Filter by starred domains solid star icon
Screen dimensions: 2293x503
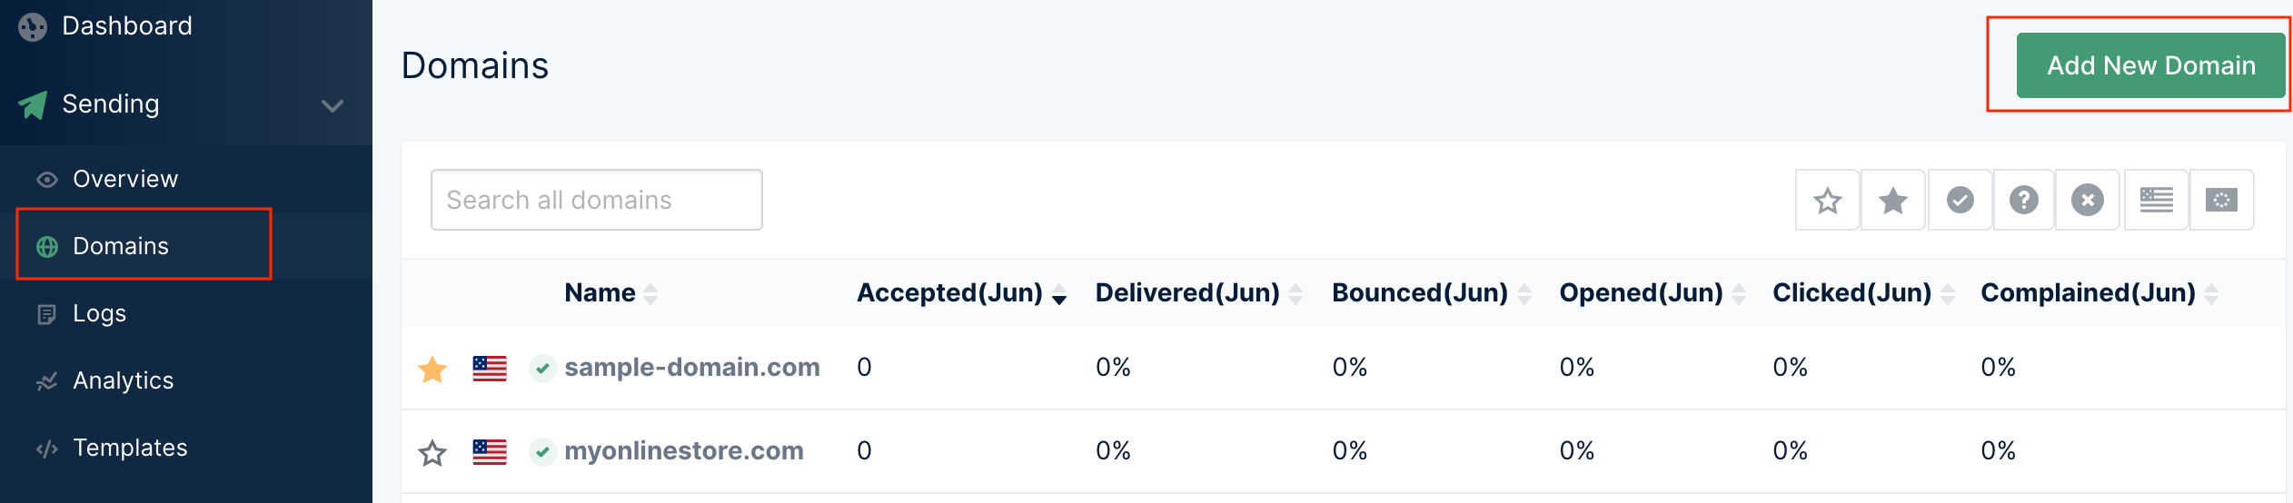[x=1893, y=200]
